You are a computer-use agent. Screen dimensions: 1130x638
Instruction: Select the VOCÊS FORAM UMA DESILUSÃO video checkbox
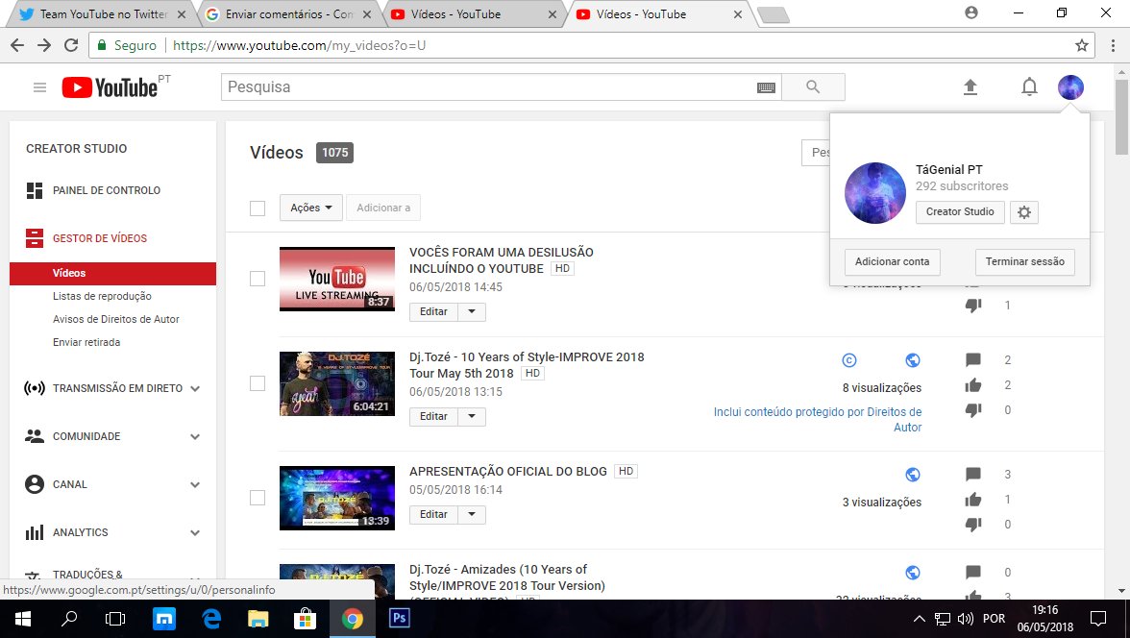[x=258, y=279]
